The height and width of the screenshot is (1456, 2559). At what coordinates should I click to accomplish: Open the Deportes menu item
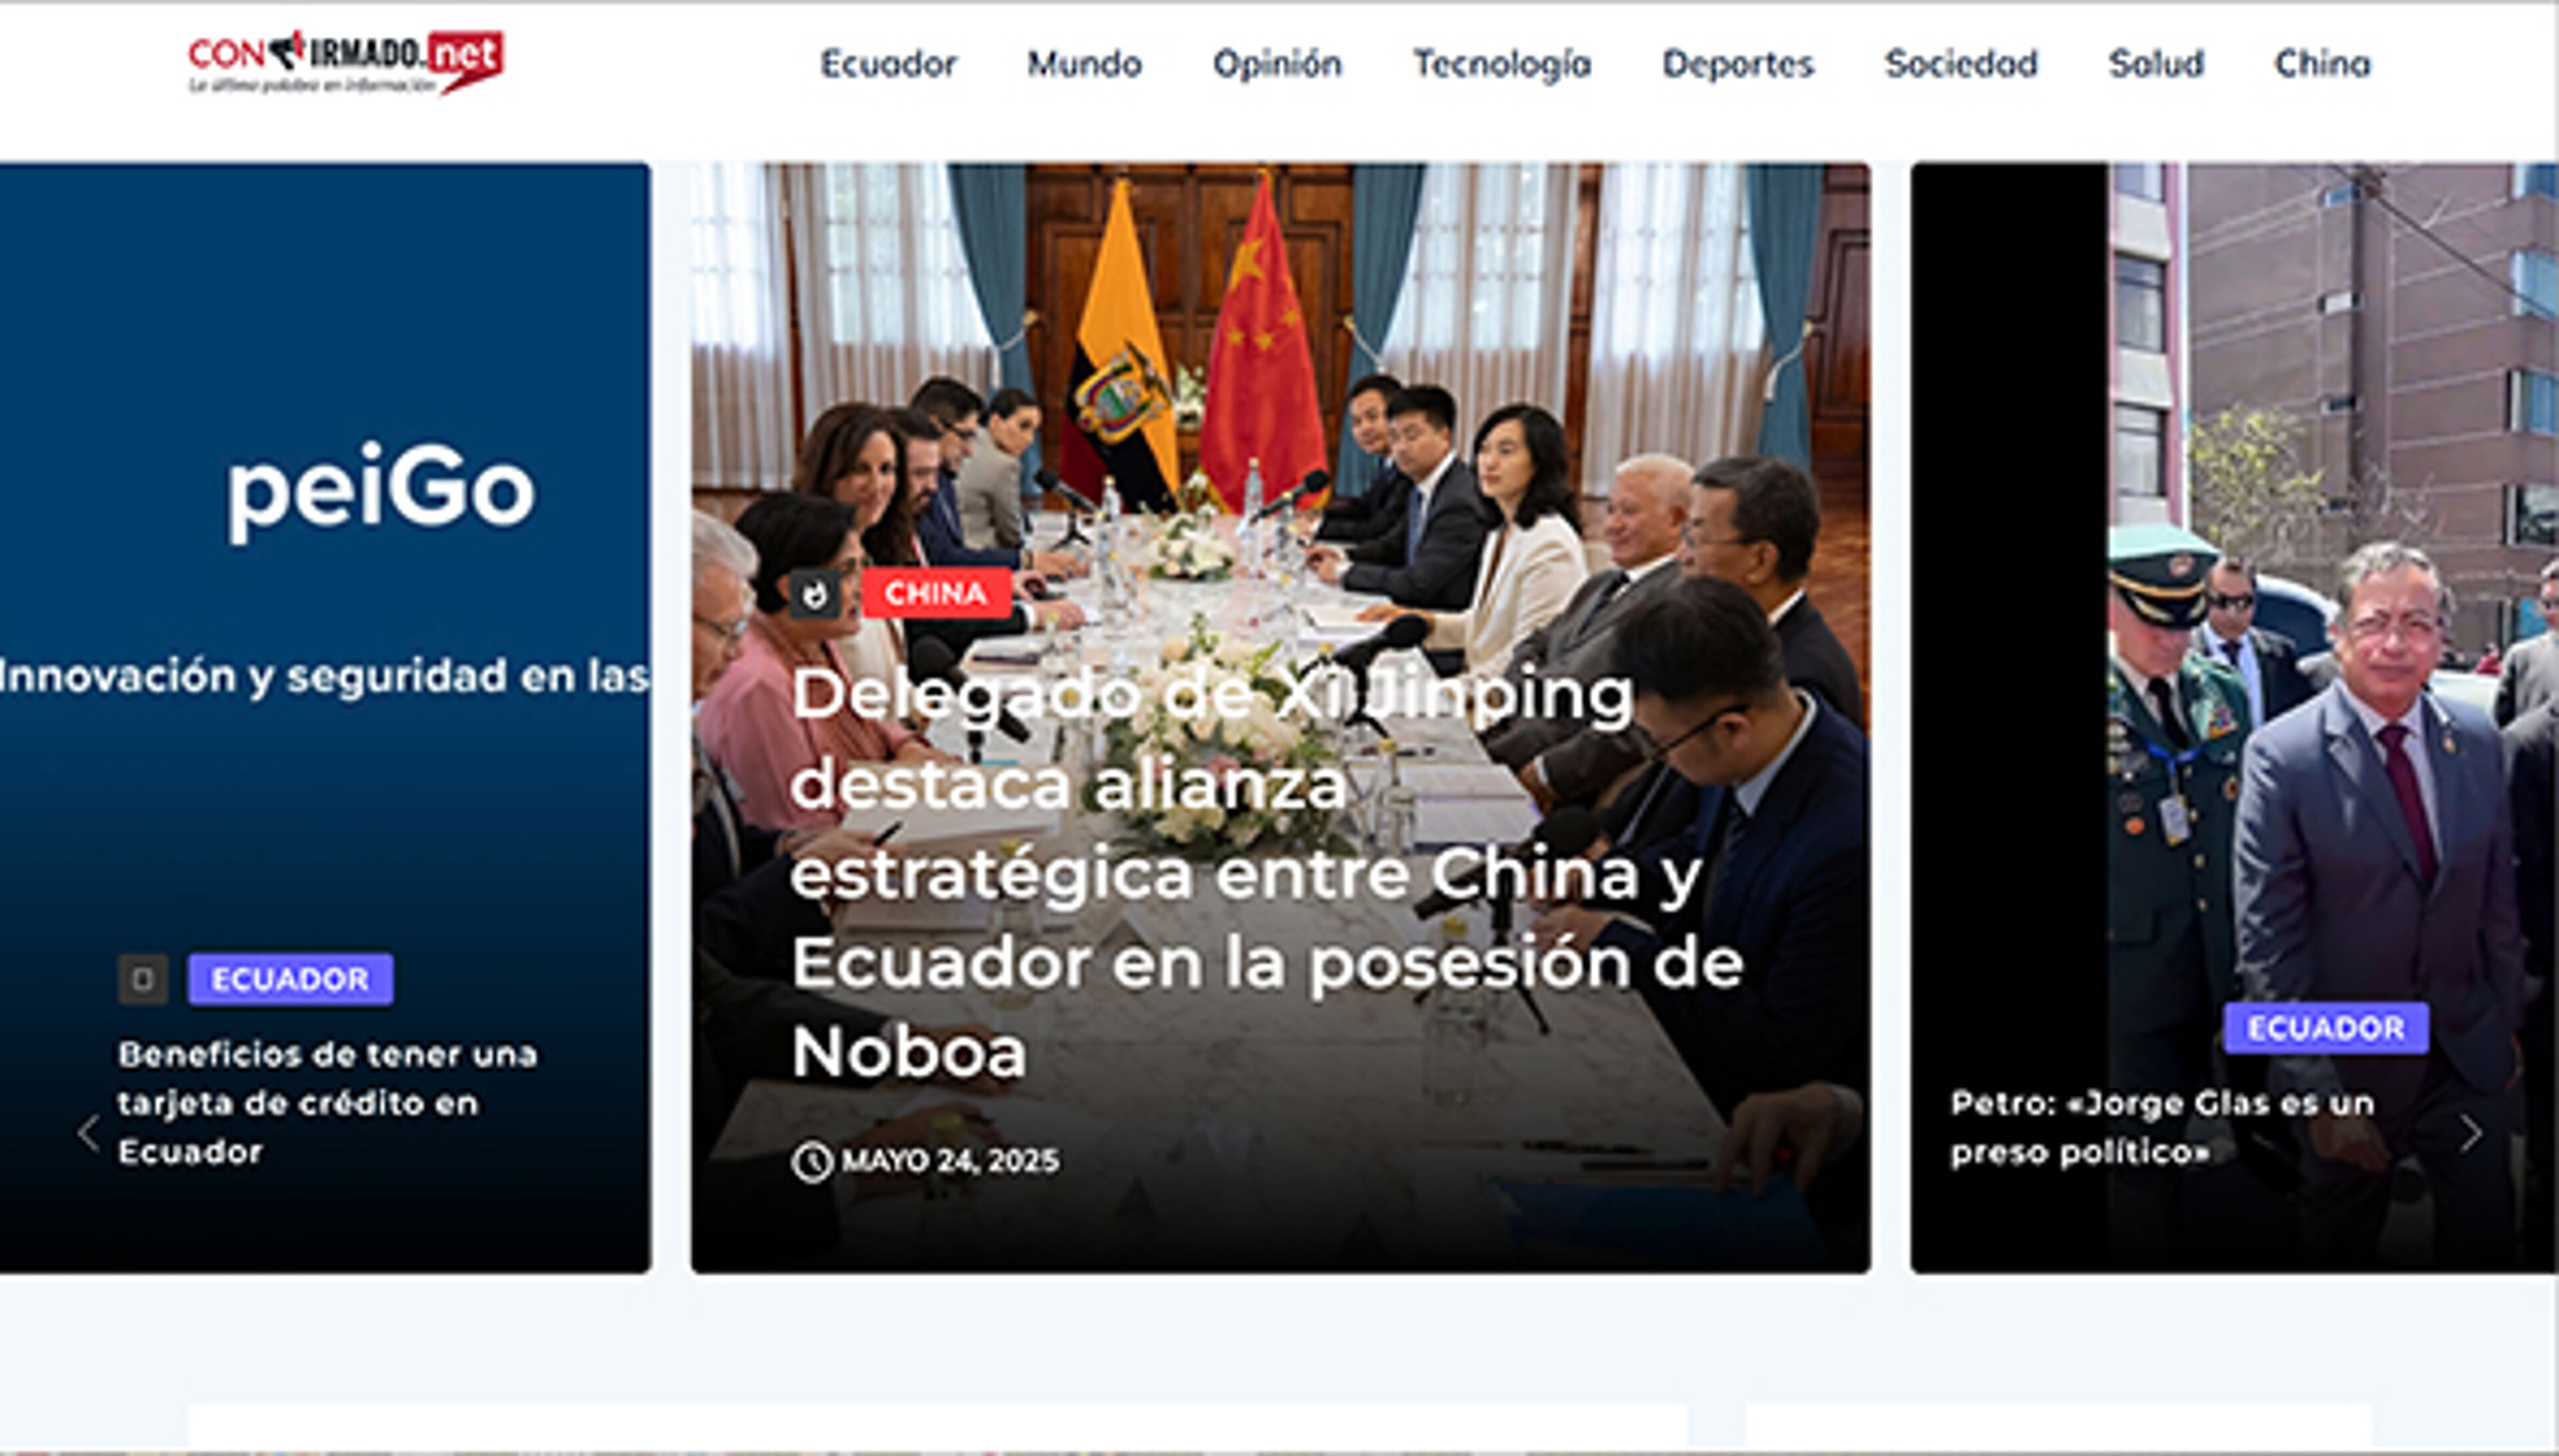1738,65
